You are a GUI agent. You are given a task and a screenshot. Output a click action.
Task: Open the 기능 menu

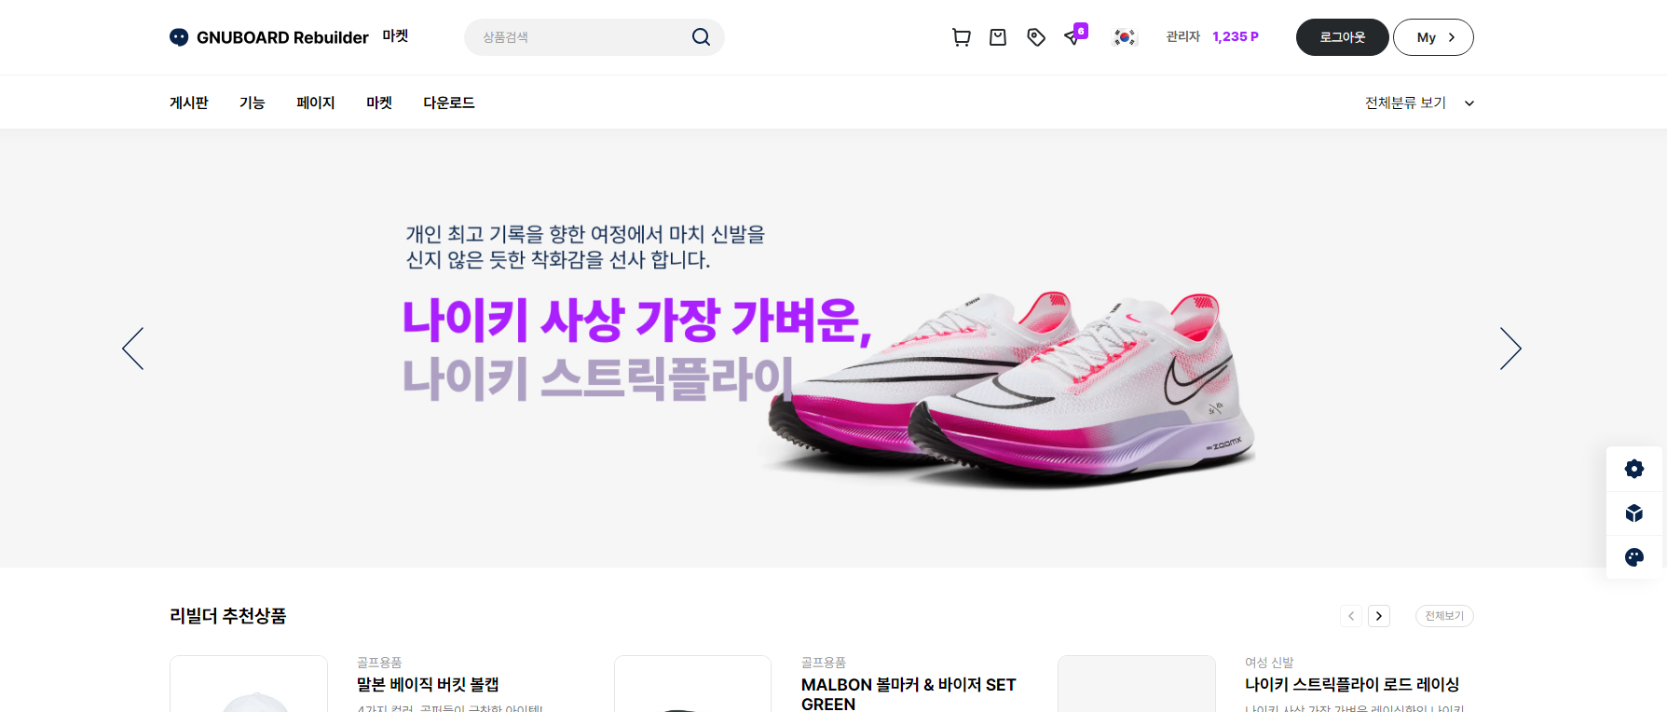(253, 103)
